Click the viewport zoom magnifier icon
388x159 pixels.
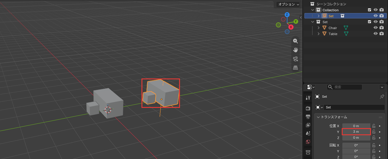pyautogui.click(x=295, y=41)
